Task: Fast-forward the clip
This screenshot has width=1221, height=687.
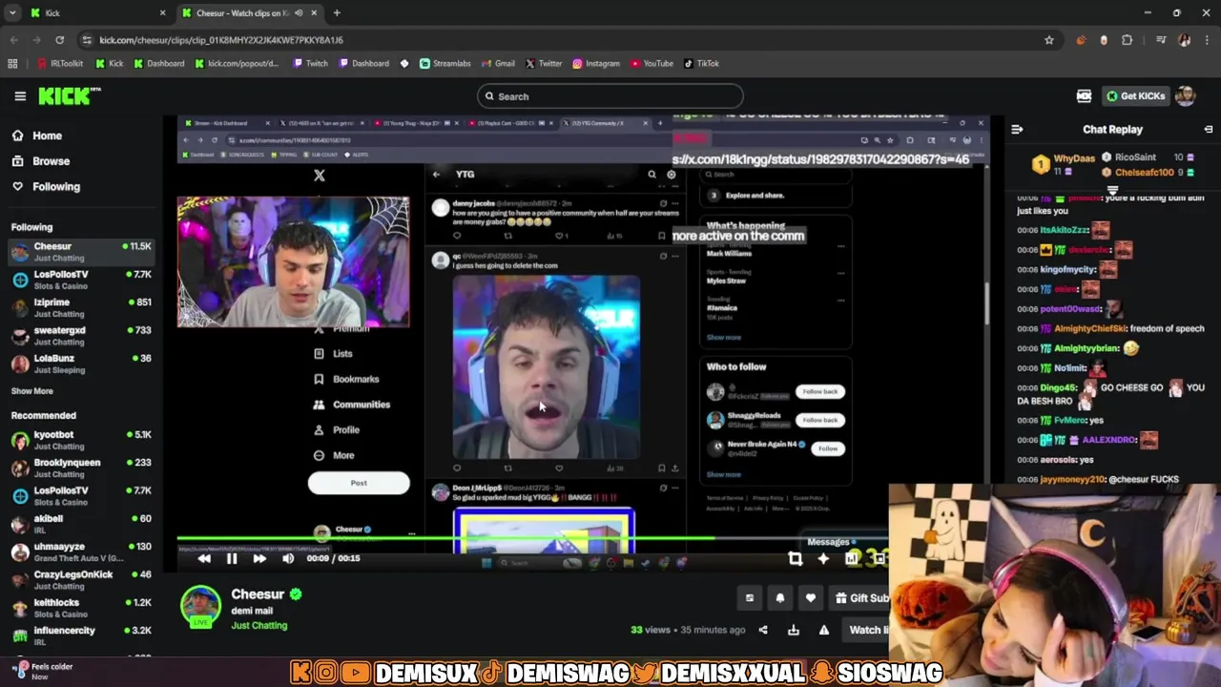Action: click(x=259, y=559)
